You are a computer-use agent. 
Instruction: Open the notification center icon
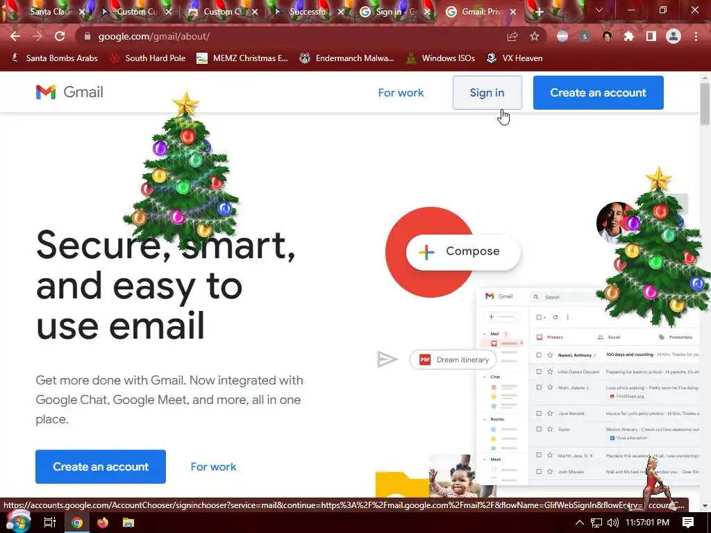tap(688, 523)
